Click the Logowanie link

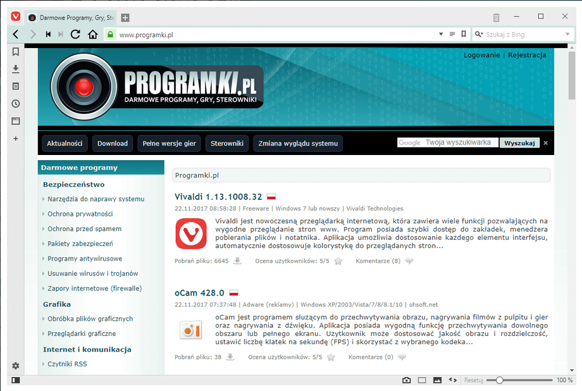pyautogui.click(x=482, y=55)
